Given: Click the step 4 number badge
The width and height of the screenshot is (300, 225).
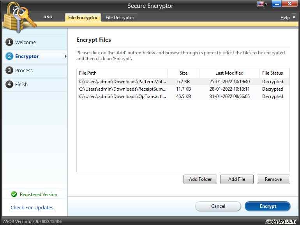Looking at the screenshot, I should click(9, 84).
